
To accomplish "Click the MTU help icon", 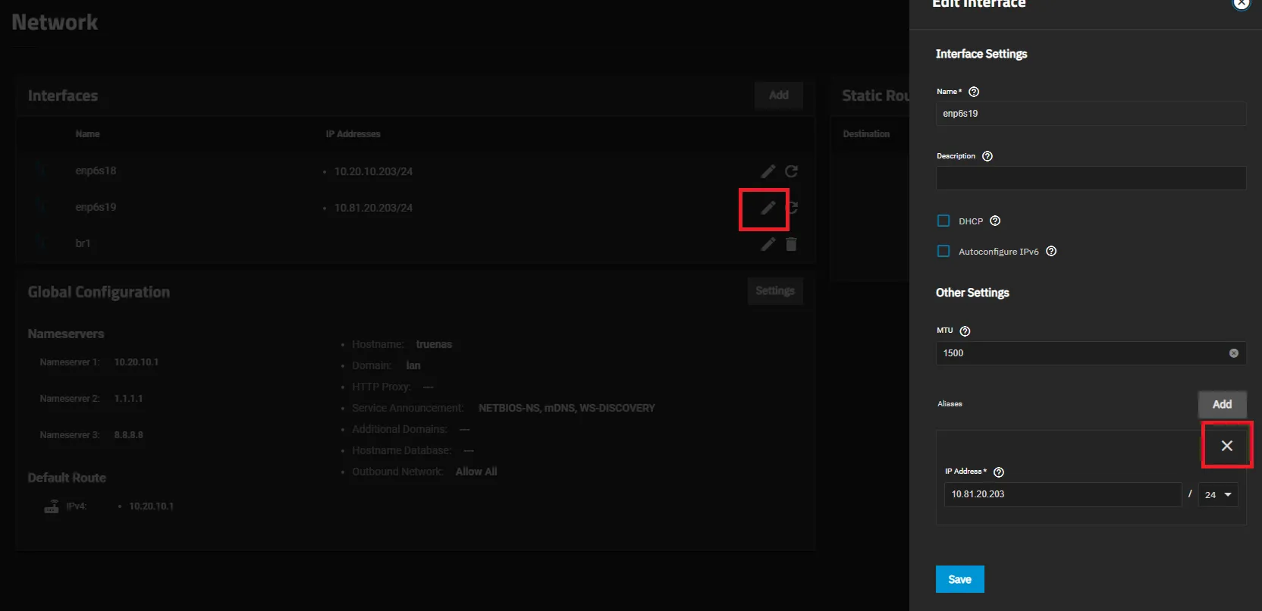I will click(965, 331).
